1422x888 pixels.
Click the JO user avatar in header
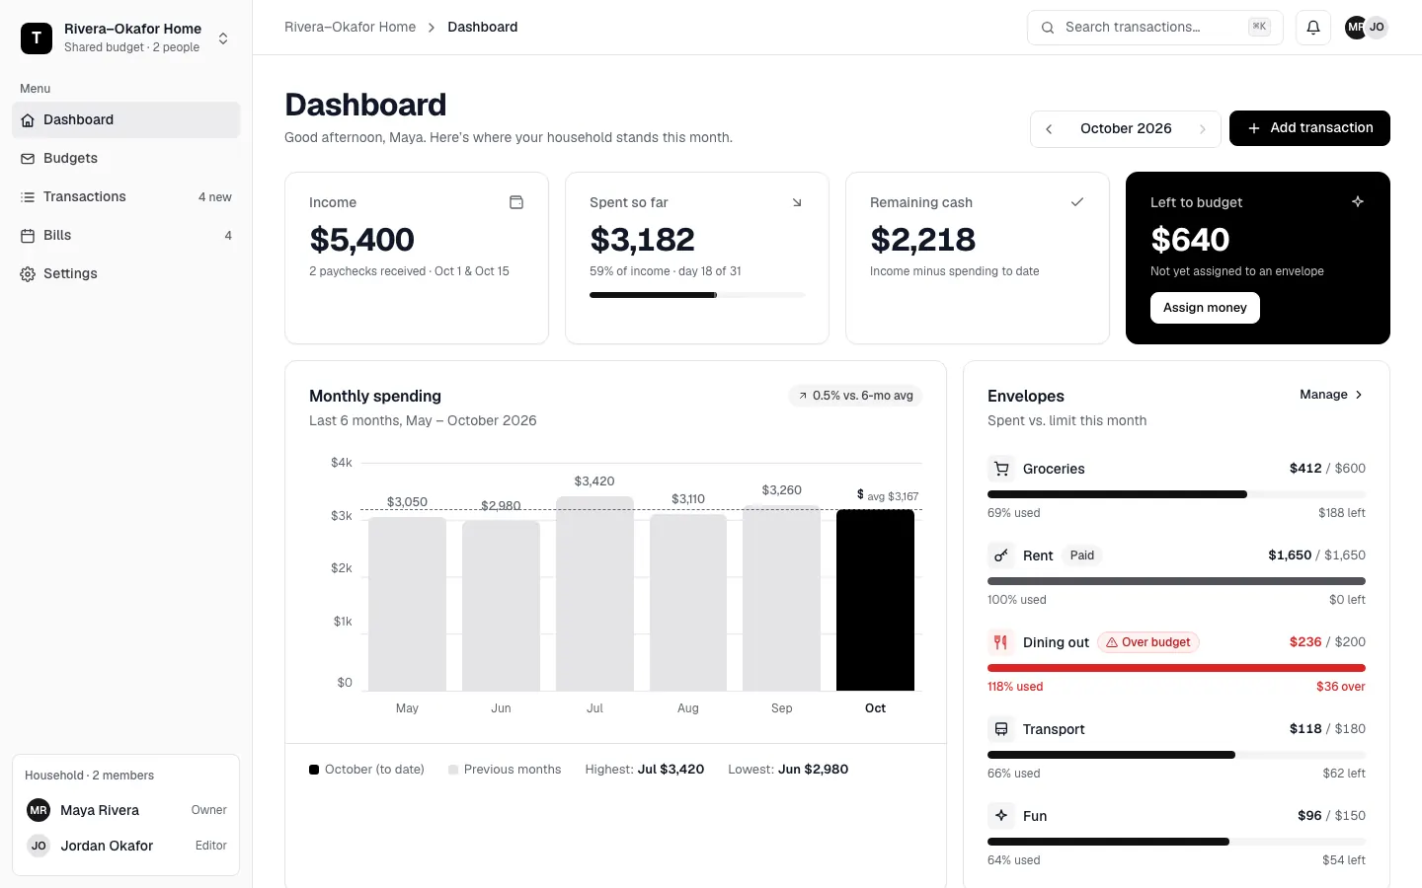1377,28
